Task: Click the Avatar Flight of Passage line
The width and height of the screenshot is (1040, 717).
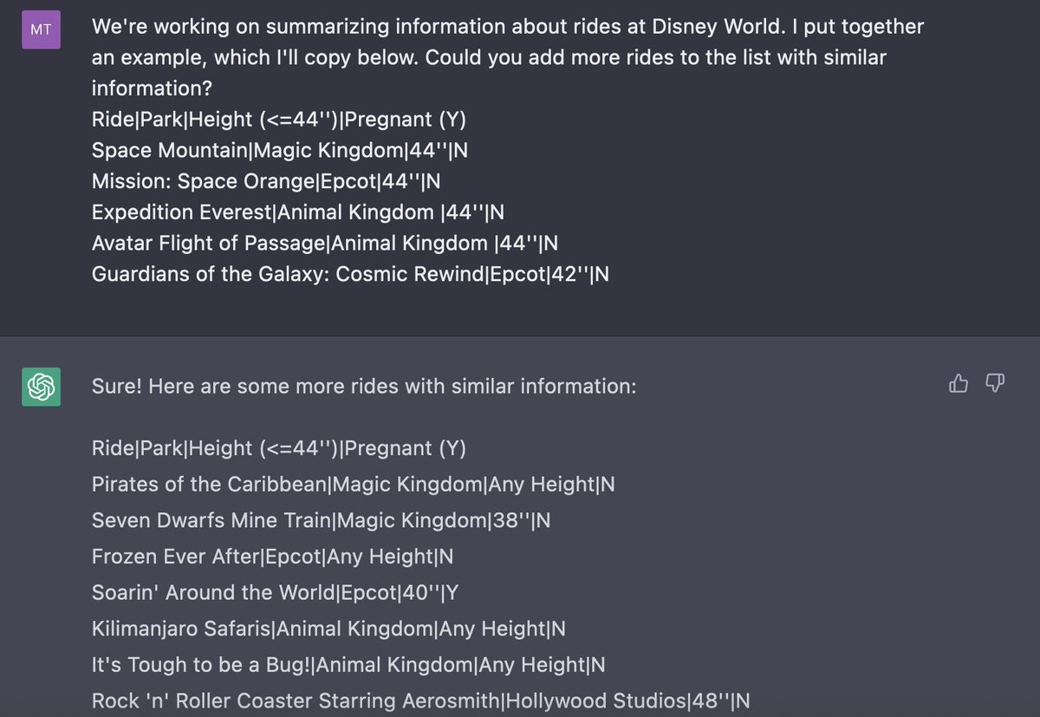Action: click(x=325, y=244)
